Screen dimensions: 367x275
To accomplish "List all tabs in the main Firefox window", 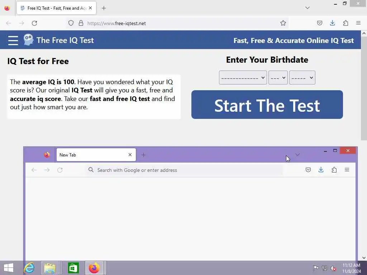I will (x=308, y=8).
